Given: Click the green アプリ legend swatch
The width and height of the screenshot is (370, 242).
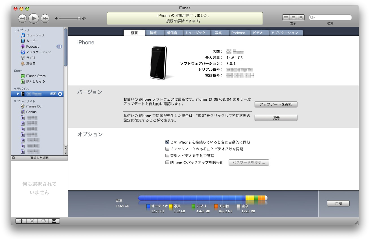Looking at the screenshot, I should click(x=193, y=206).
